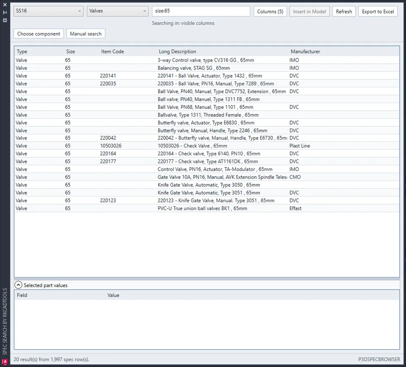The width and height of the screenshot is (406, 367).
Task: Select Butterfly valve Actuator Type E6830 row
Action: [207, 123]
